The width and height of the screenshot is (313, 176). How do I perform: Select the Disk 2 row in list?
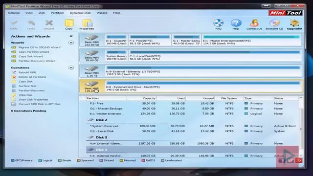pos(192,120)
